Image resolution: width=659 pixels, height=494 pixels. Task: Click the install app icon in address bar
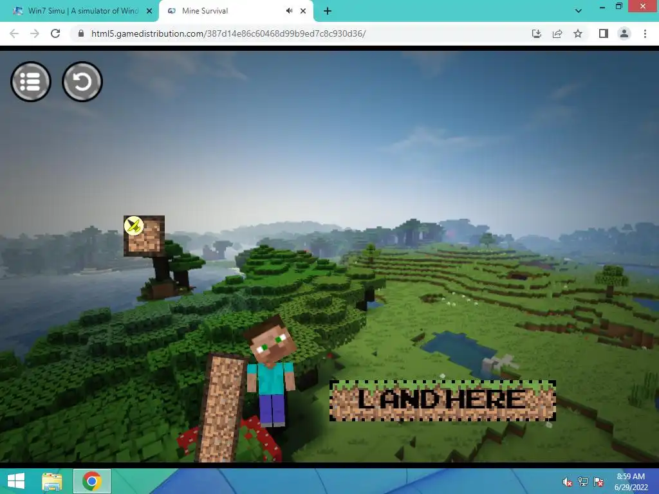(536, 33)
